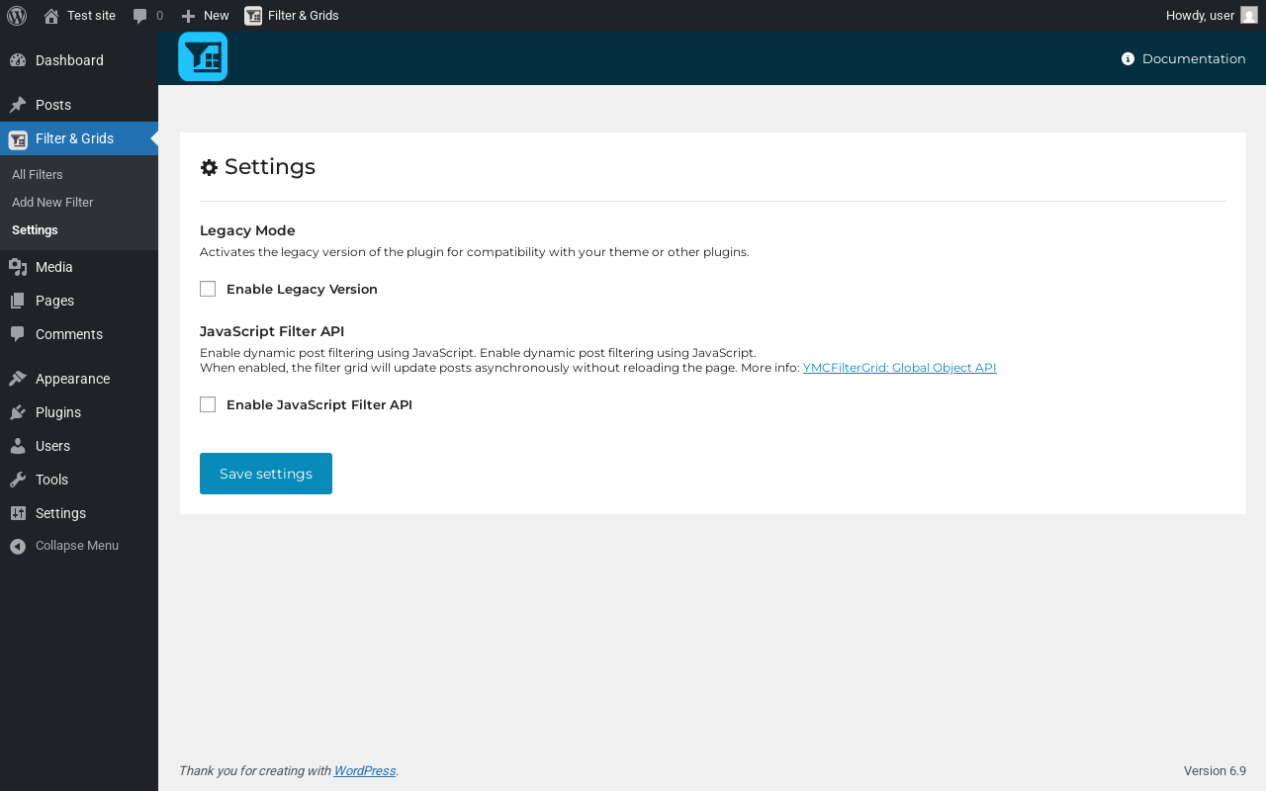This screenshot has height=791, width=1266.
Task: Tick the Enable JavaScript Filter API checkbox
Action: 208,404
